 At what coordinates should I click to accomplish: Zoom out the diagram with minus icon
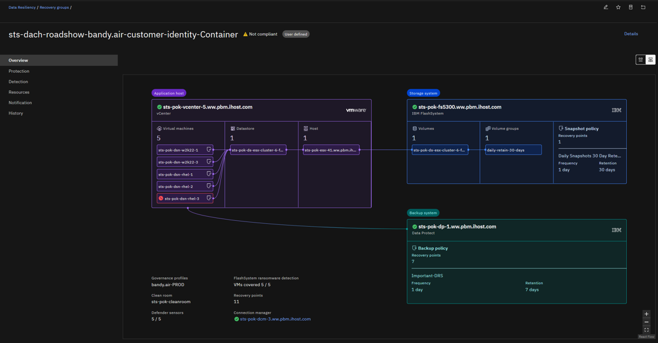tap(646, 322)
